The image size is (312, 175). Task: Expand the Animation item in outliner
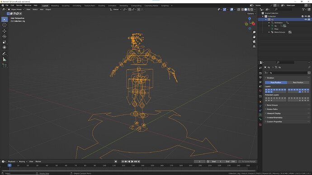point(269,23)
